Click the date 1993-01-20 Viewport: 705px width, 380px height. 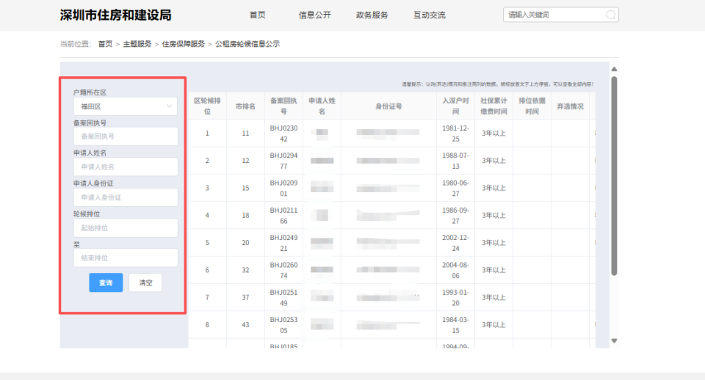click(455, 297)
